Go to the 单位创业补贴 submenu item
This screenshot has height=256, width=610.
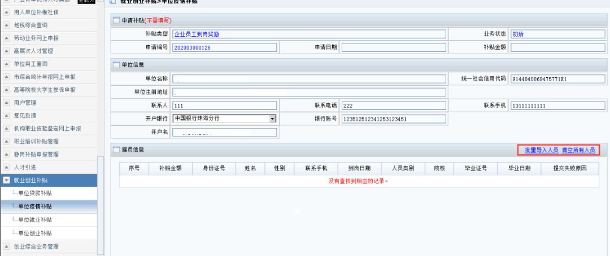pyautogui.click(x=35, y=233)
